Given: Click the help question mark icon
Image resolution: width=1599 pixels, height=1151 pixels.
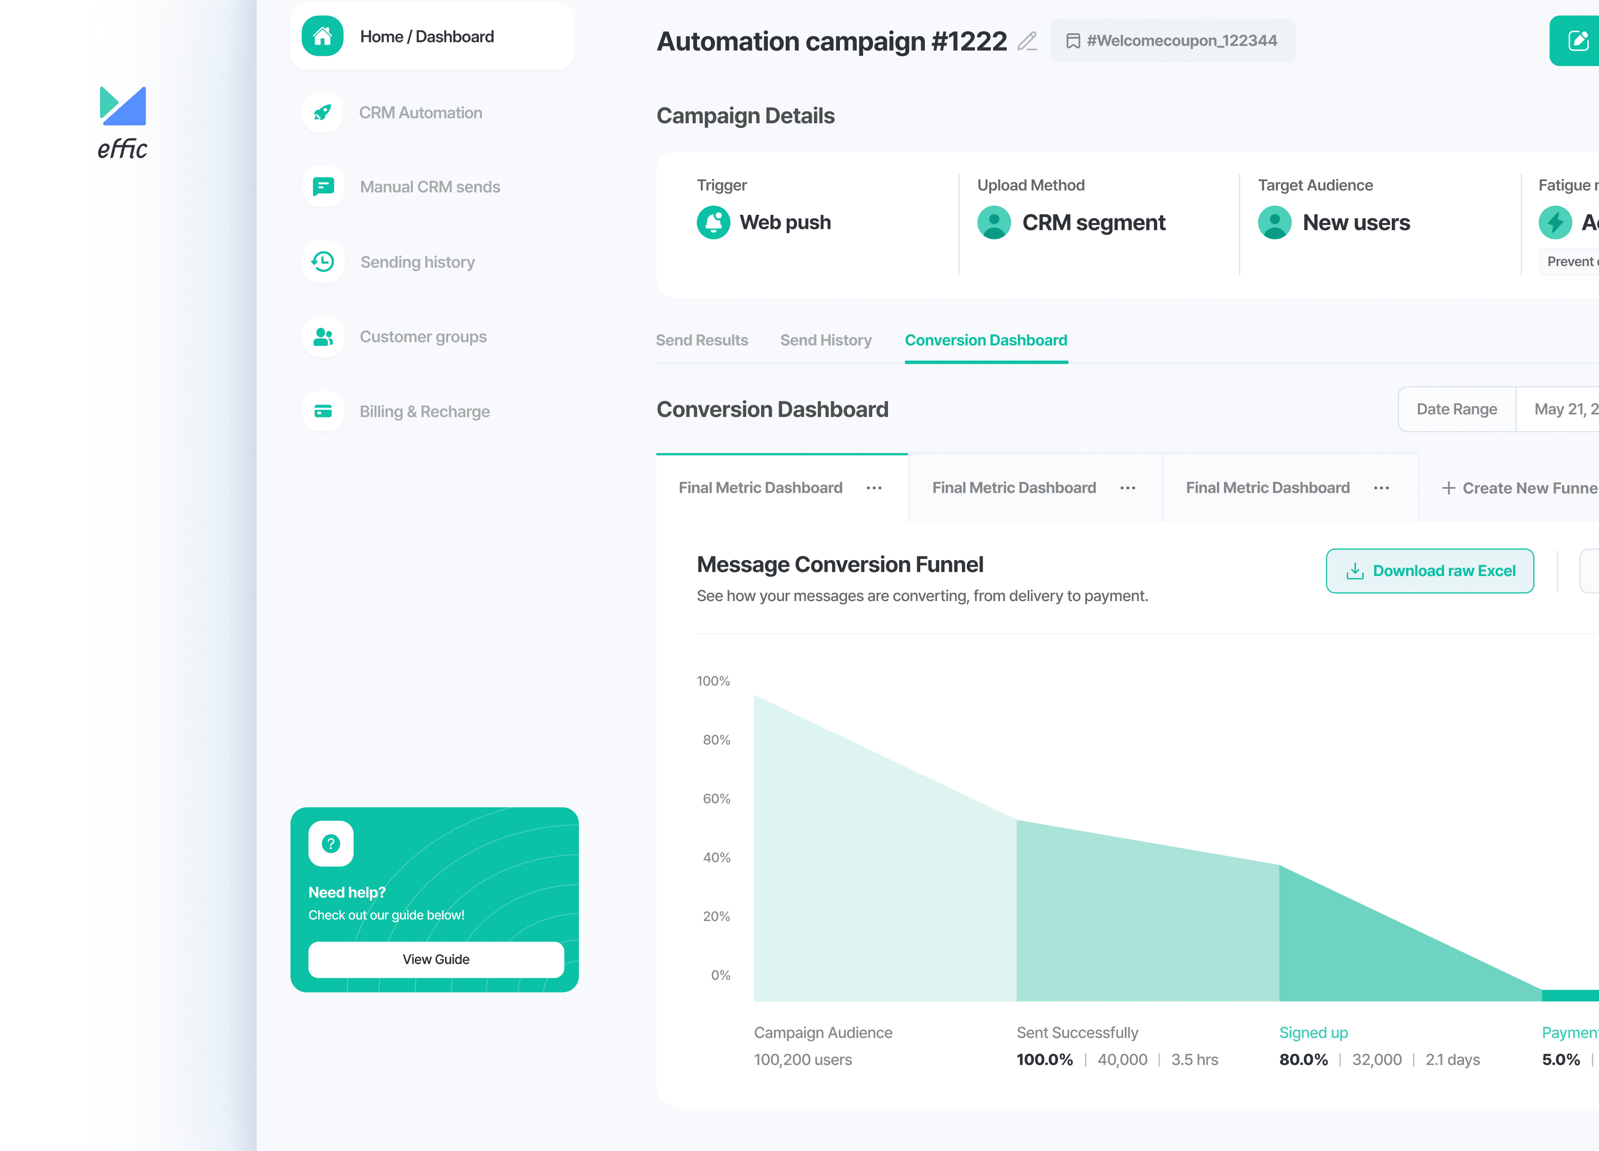Looking at the screenshot, I should tap(330, 843).
